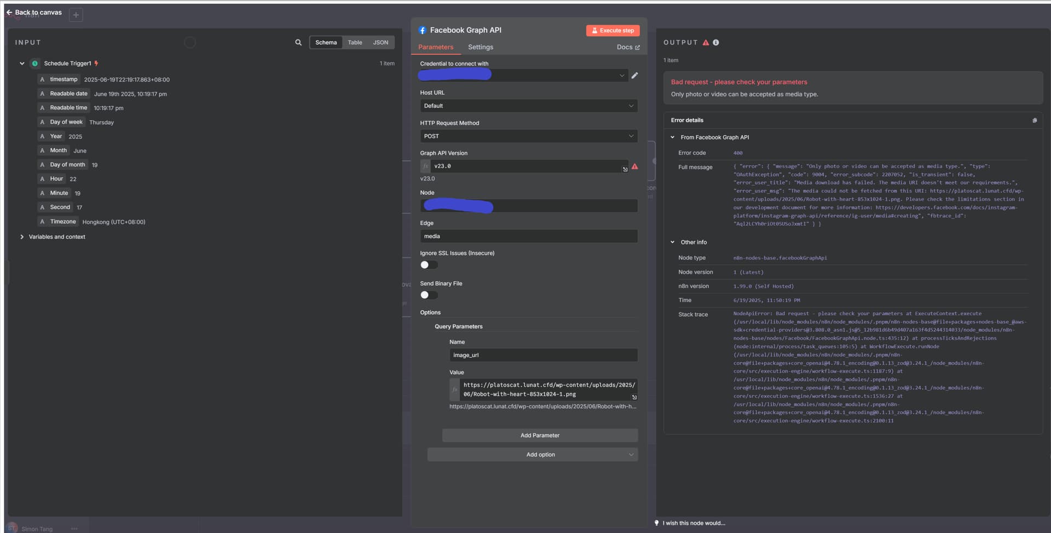Screen dimensions: 1051x533
Task: Click the warning triangle beside Graph API Version
Action: 635,166
